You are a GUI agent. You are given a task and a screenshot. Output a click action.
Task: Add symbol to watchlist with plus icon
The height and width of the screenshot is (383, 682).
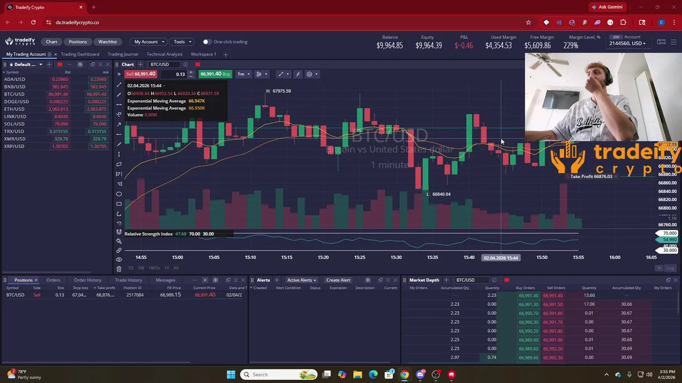tap(49, 64)
